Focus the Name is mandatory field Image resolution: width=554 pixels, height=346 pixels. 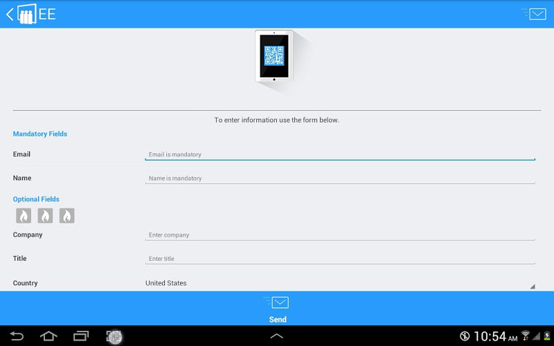[340, 179]
